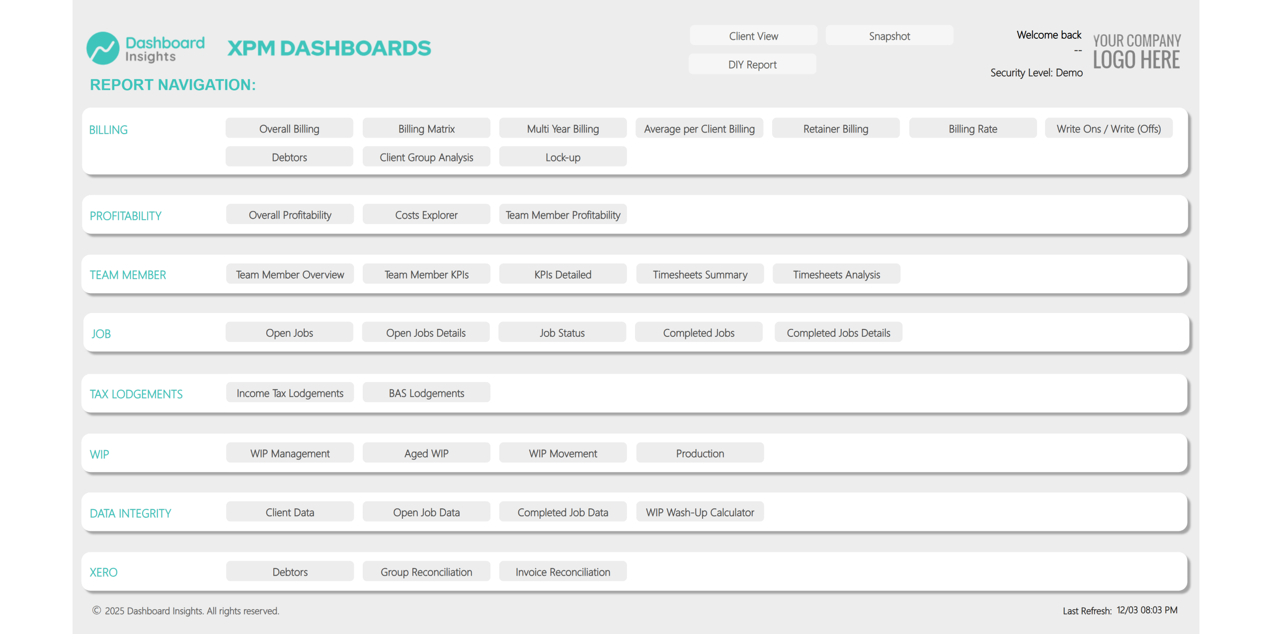Open Team Member KPIs page
The image size is (1272, 634).
(x=426, y=274)
